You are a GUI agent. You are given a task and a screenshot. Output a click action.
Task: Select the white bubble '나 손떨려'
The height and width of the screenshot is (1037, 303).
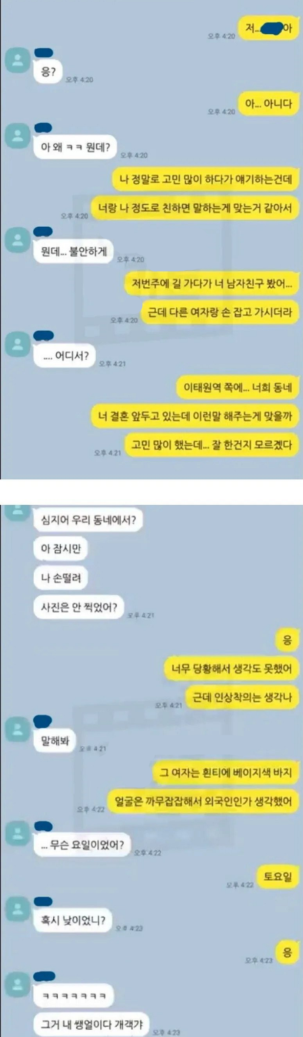pos(61,578)
